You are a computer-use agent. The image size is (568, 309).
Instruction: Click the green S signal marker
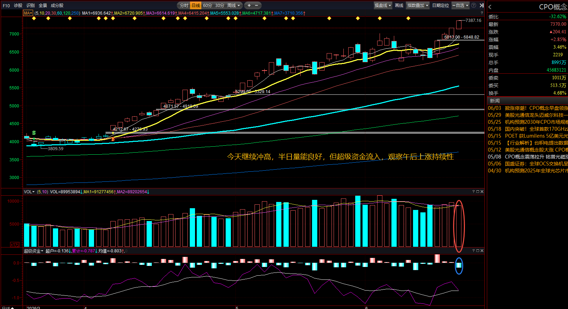coord(34,133)
